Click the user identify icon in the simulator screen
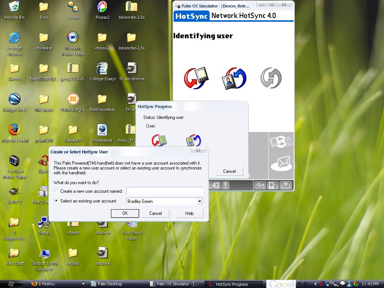This screenshot has width=384, height=288. (234, 78)
